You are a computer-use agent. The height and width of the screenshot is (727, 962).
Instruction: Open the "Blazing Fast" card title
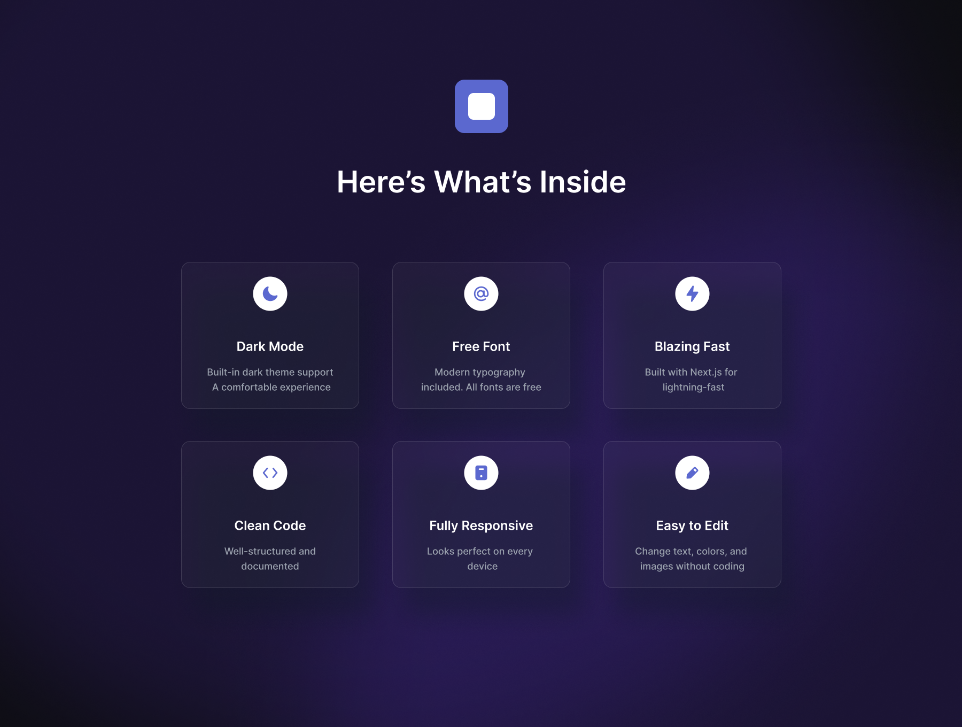(x=692, y=346)
